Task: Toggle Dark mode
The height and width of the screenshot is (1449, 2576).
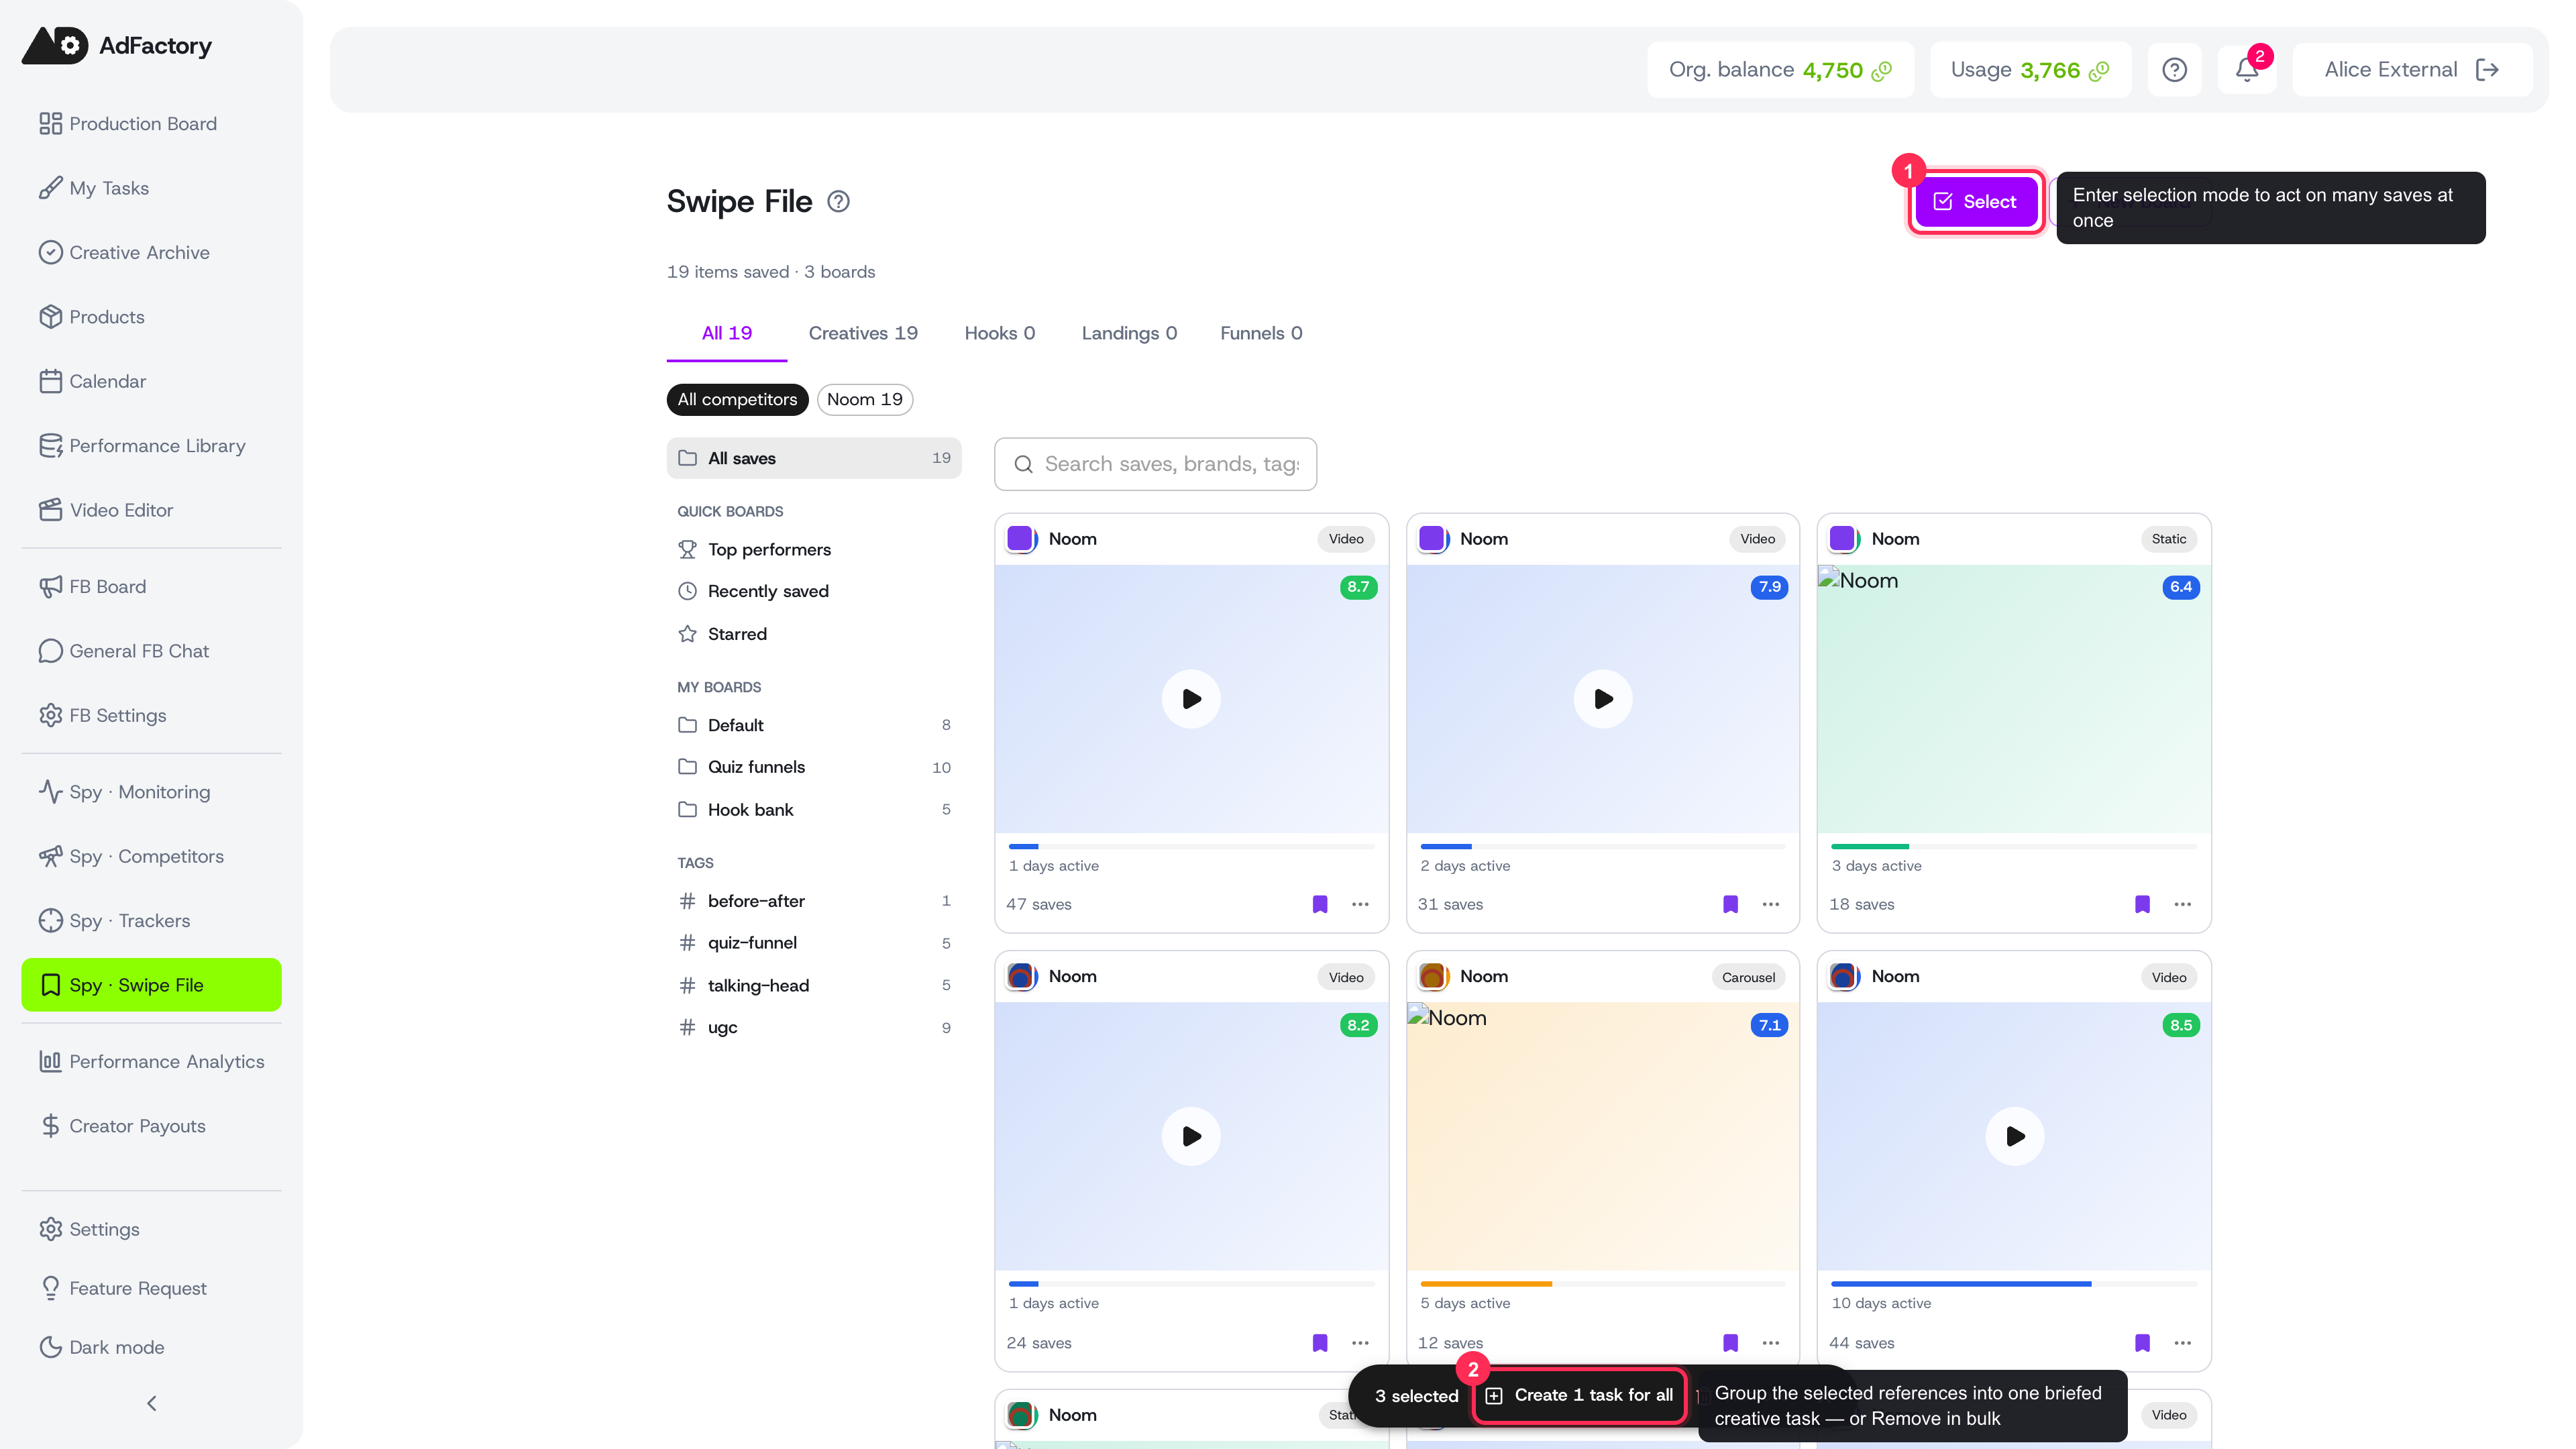Action: [151, 1347]
